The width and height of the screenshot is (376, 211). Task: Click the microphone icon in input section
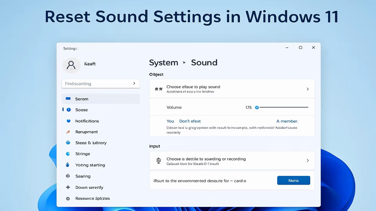click(x=159, y=161)
